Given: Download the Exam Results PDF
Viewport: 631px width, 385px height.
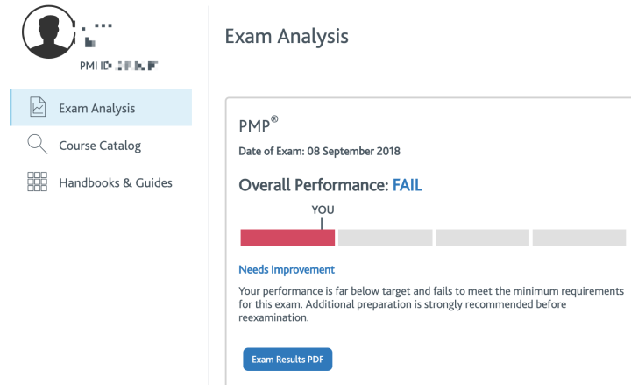Looking at the screenshot, I should (287, 360).
